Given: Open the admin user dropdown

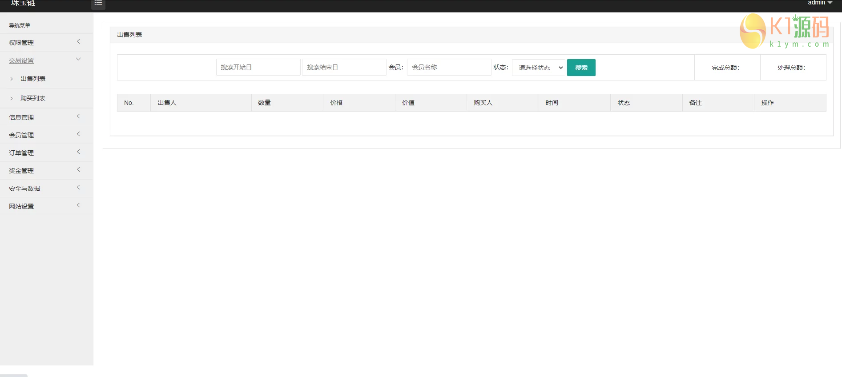Looking at the screenshot, I should [820, 3].
